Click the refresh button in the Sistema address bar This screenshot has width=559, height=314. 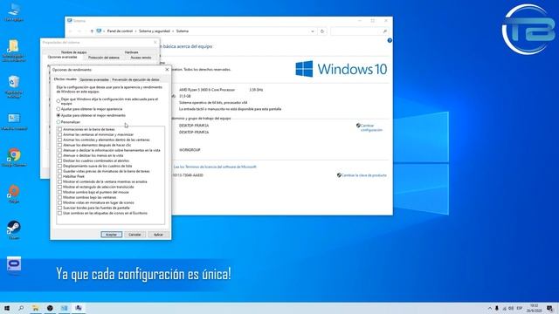click(x=322, y=31)
